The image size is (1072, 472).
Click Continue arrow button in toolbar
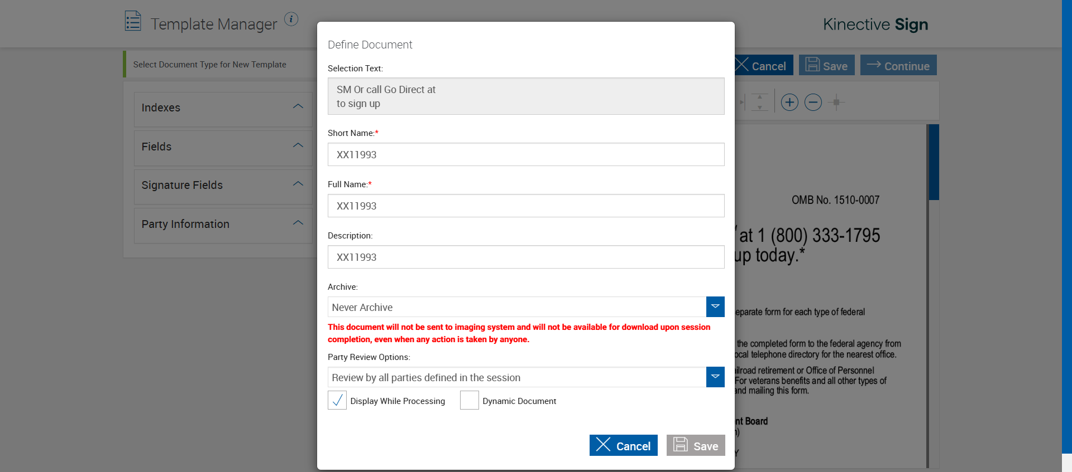click(x=898, y=65)
